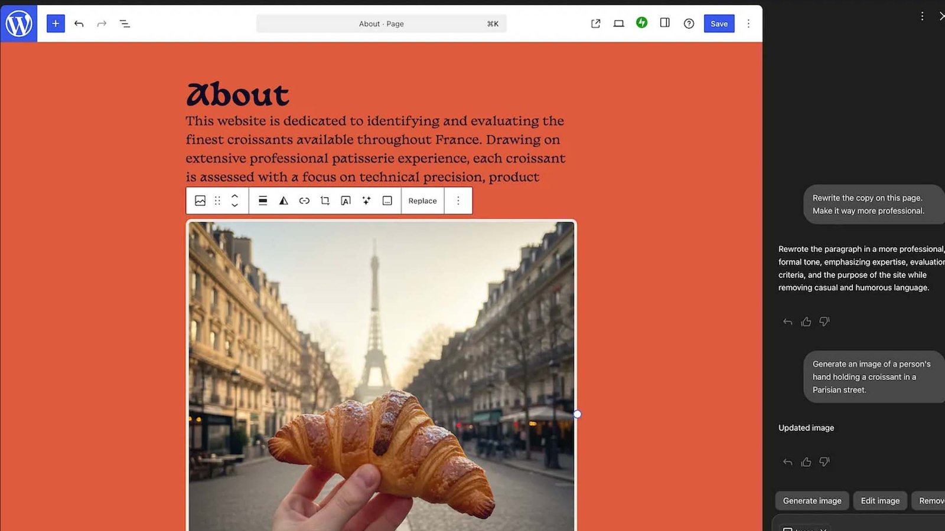Image resolution: width=945 pixels, height=531 pixels.
Task: Click the WordPress logo in top-left corner
Action: point(18,24)
